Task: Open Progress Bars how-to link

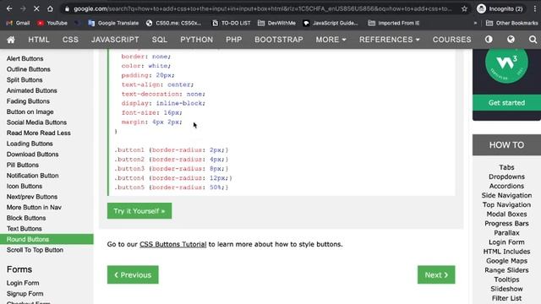Action: [x=506, y=223]
